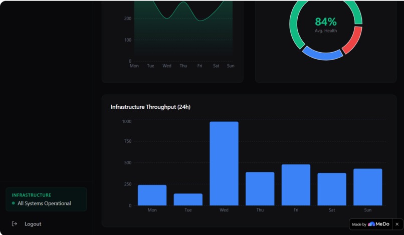404x235 pixels.
Task: Click the MeDo logo icon
Action: click(371, 224)
